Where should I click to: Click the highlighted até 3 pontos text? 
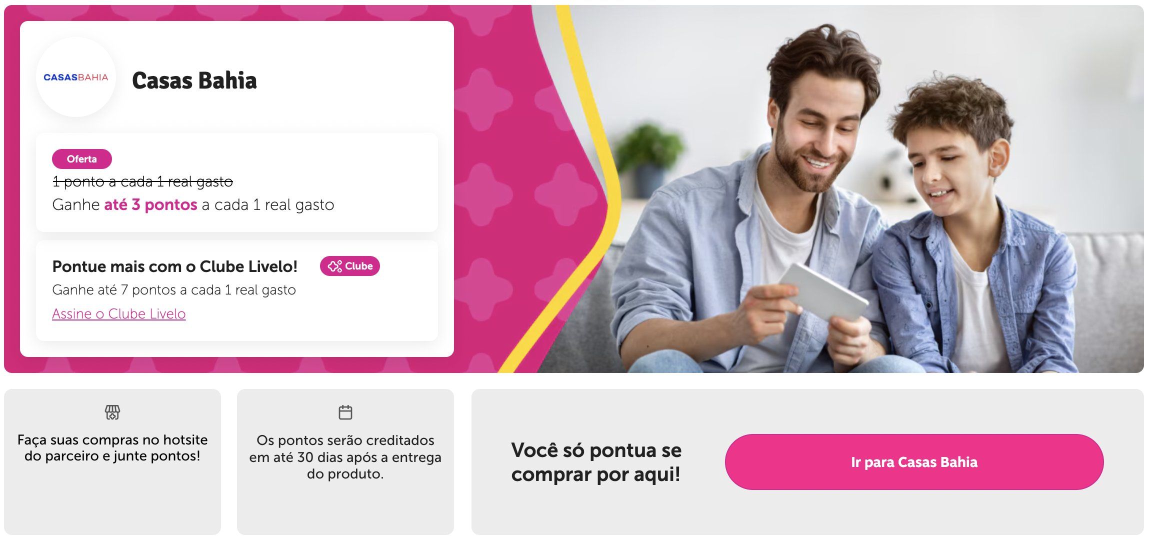coord(150,204)
